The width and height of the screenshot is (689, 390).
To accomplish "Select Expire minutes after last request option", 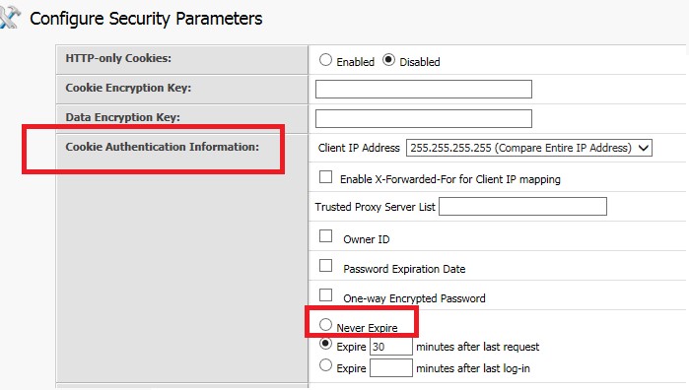I will pyautogui.click(x=325, y=344).
